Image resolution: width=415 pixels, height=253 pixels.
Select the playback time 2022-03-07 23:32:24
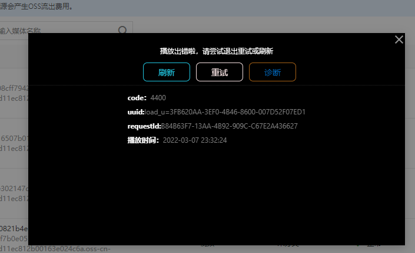click(195, 140)
